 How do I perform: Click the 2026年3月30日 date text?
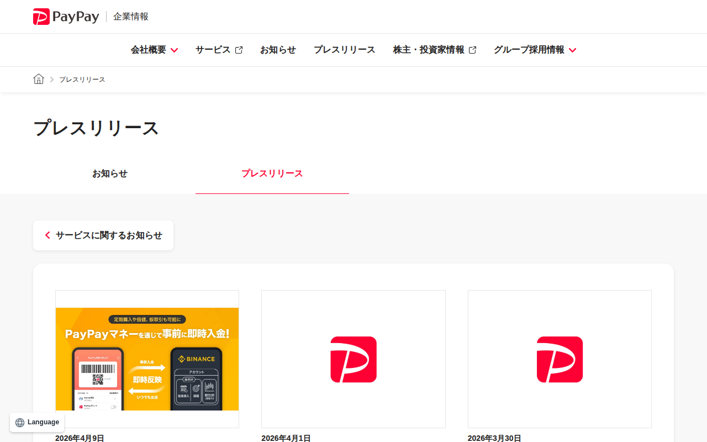click(494, 438)
